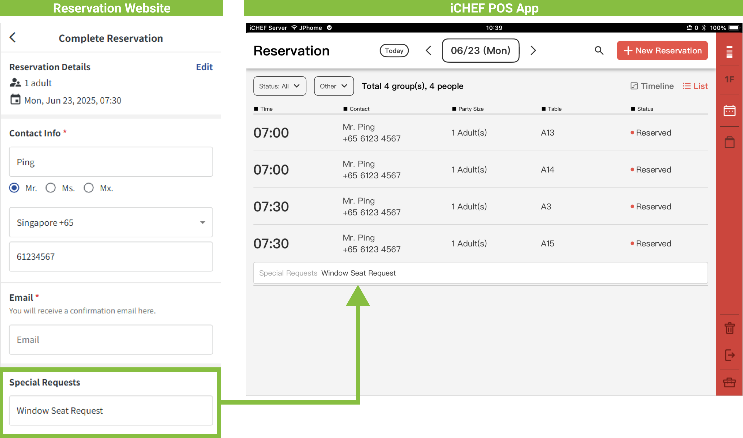Click the back arrow on Complete Reservation

point(13,37)
